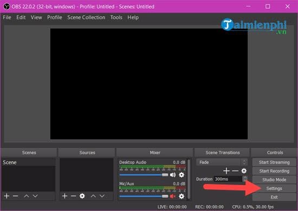Click the Mixer panel header
Screen dimensions: 298x211
tap(155, 153)
